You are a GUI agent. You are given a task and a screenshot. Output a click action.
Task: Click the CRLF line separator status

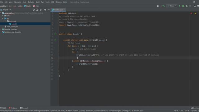[x=181, y=111]
